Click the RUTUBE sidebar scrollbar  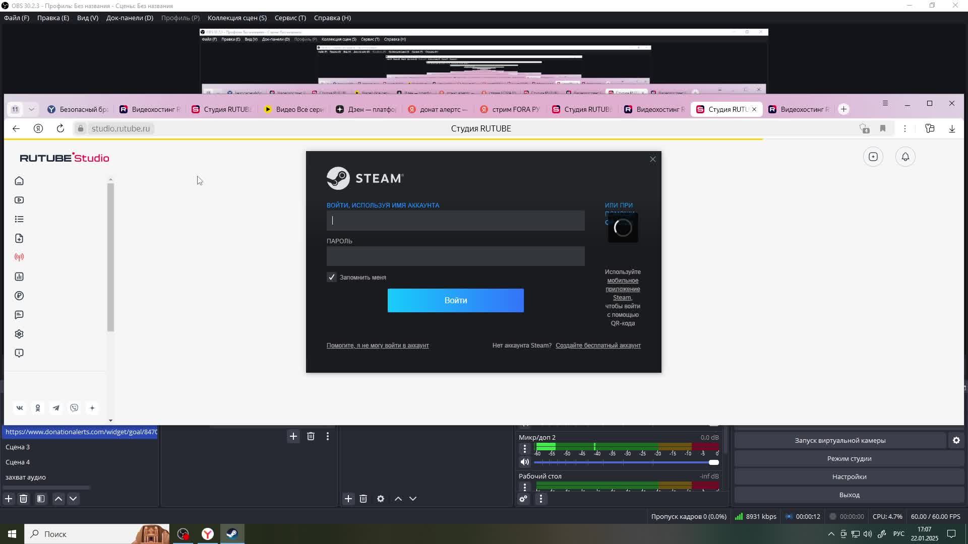pos(110,257)
